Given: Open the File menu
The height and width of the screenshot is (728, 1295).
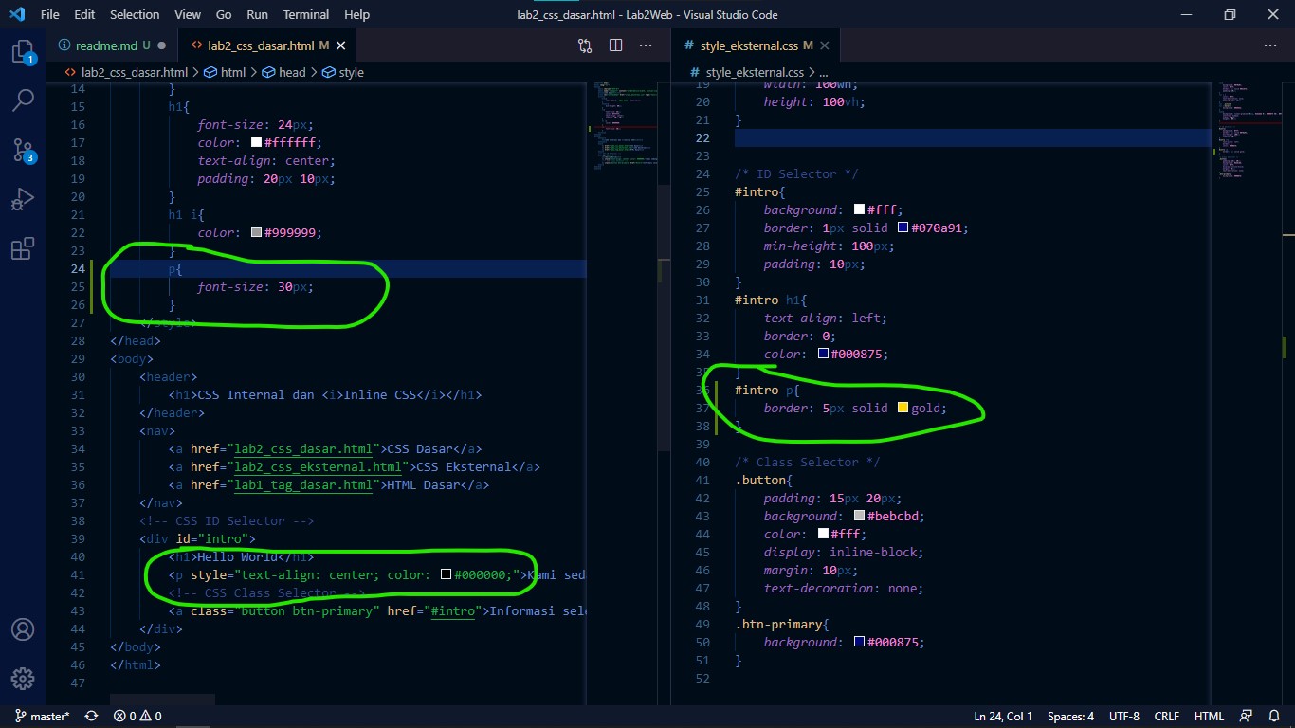Looking at the screenshot, I should (x=50, y=14).
